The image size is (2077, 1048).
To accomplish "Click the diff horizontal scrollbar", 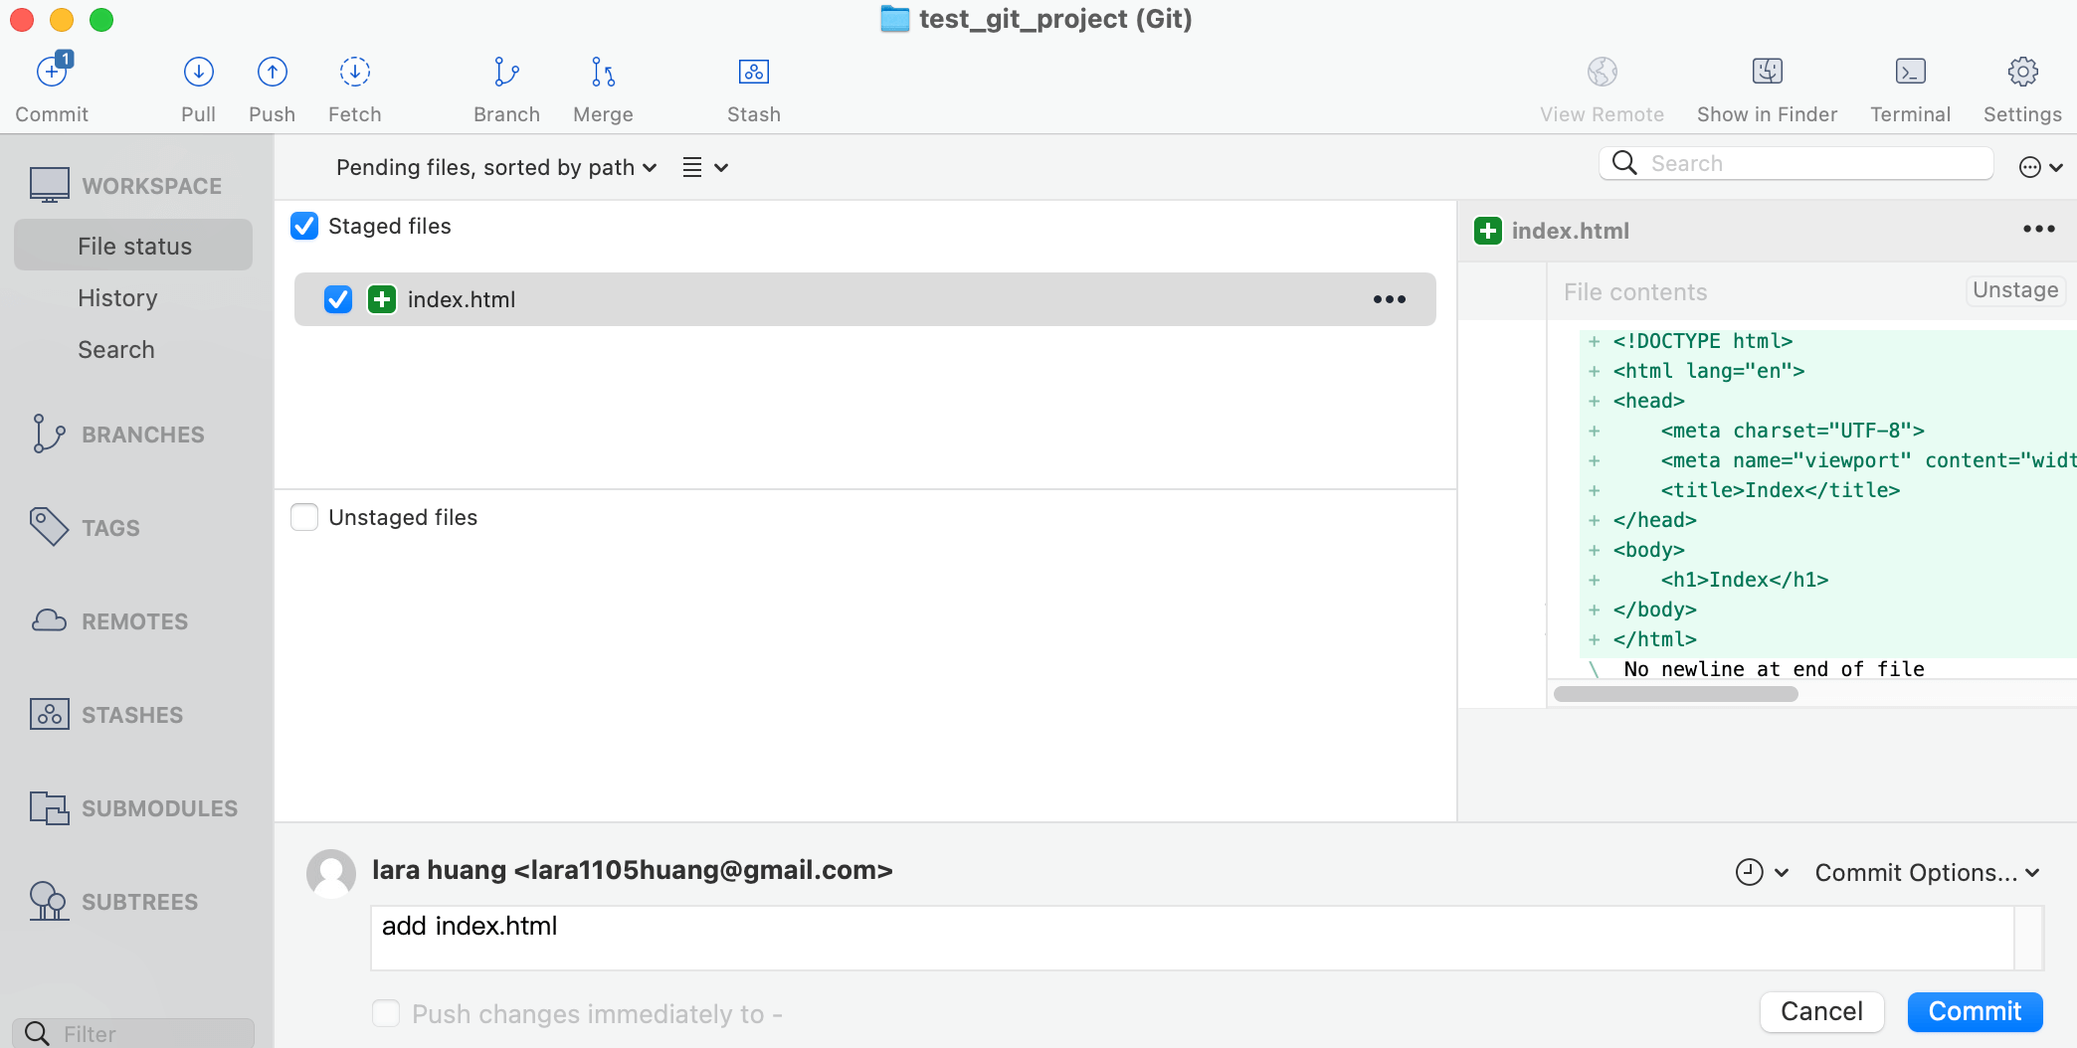I will 1675,694.
